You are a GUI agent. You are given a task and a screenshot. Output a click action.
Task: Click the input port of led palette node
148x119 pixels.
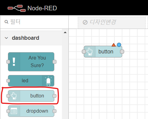pyautogui.click(x=8, y=81)
